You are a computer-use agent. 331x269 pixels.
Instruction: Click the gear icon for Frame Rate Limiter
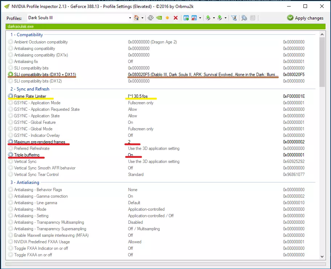pyautogui.click(x=11, y=96)
